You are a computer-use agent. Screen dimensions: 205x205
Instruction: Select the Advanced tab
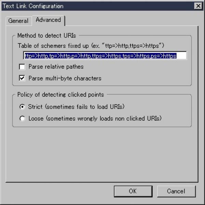tap(48, 20)
